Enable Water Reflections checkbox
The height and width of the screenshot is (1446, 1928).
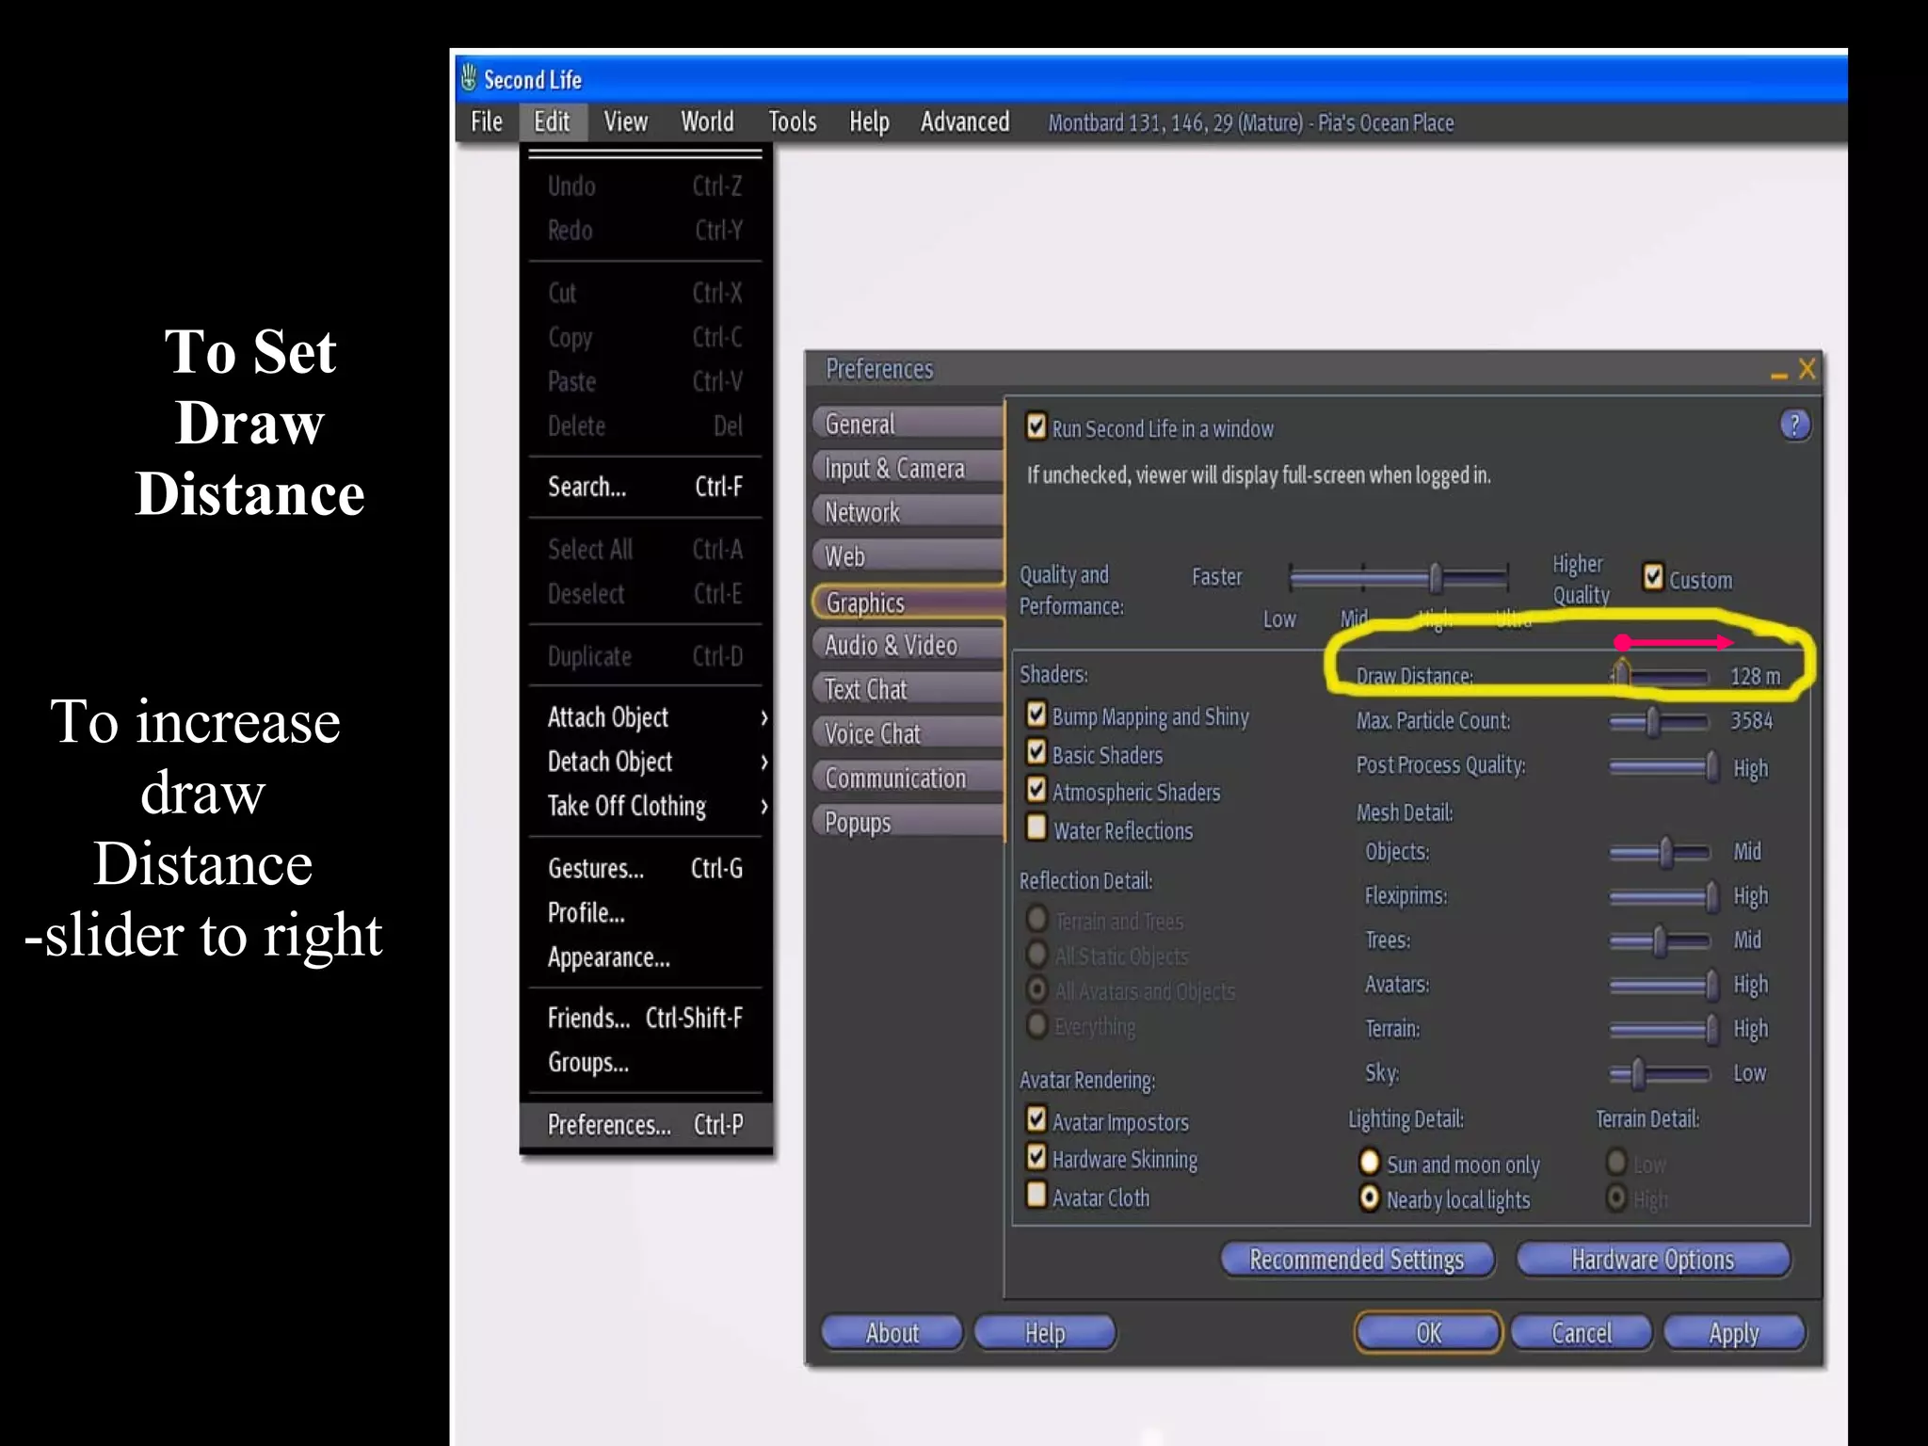pos(1036,828)
